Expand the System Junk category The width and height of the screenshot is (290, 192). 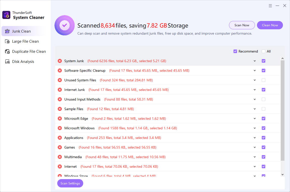[255, 61]
